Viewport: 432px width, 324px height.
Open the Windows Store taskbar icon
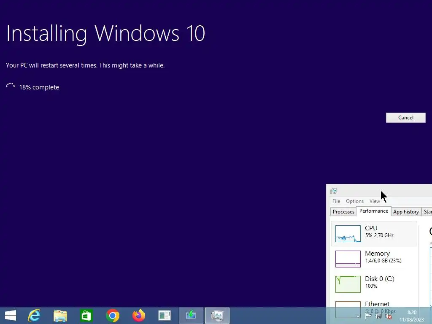pyautogui.click(x=86, y=316)
